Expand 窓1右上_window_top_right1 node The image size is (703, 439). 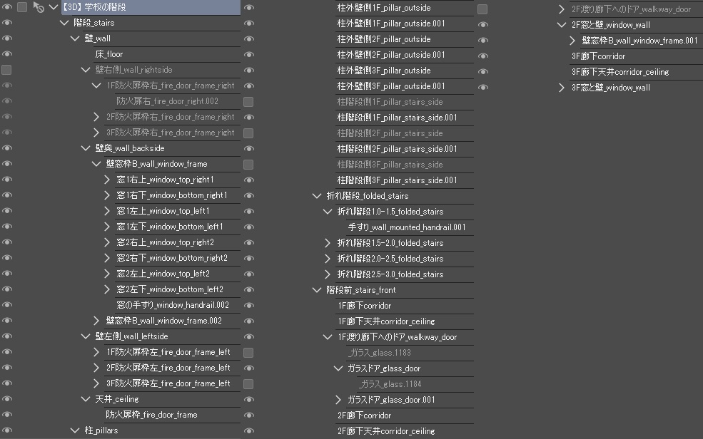107,180
